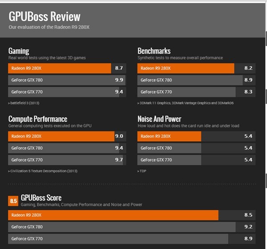Select the Gaming section heading
The height and width of the screenshot is (249, 267).
coord(19,51)
